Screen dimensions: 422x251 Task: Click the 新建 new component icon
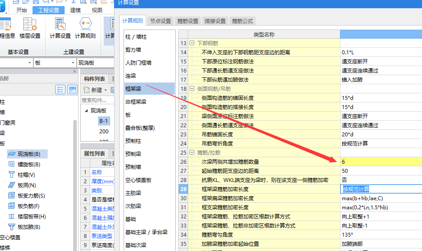86,90
